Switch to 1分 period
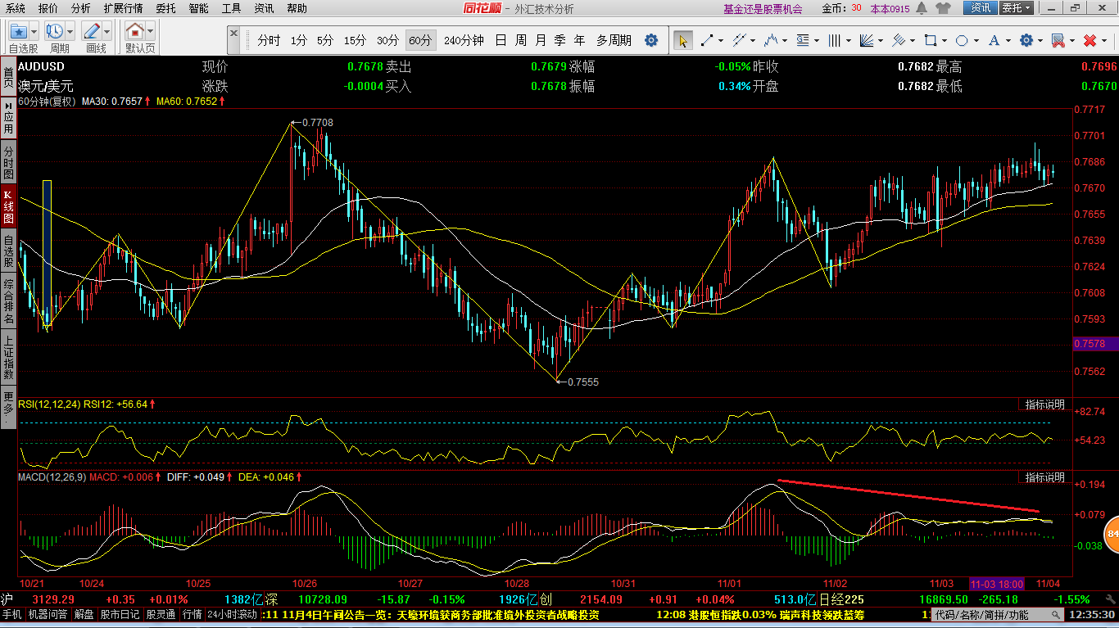 click(x=299, y=40)
